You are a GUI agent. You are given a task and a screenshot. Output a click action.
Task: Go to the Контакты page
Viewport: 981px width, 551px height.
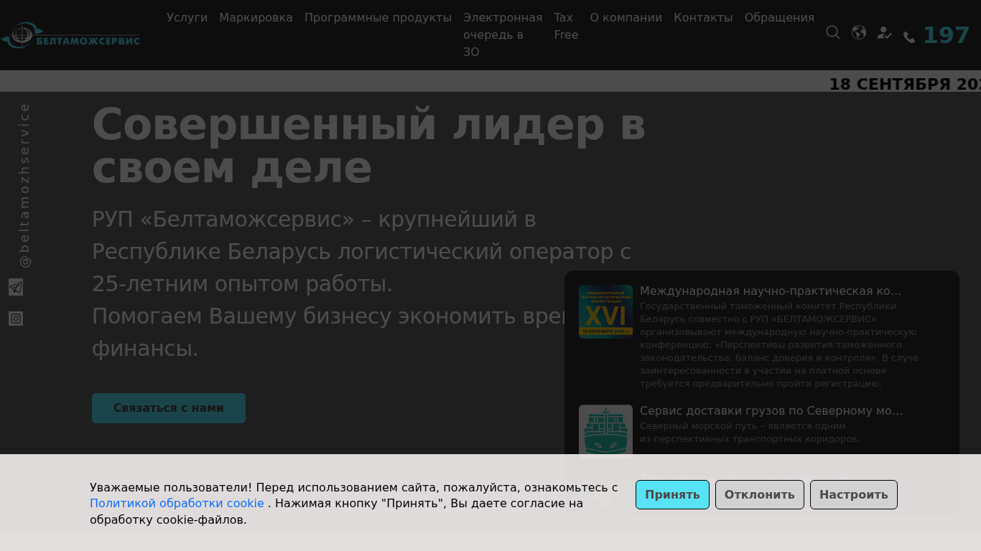pos(703,17)
